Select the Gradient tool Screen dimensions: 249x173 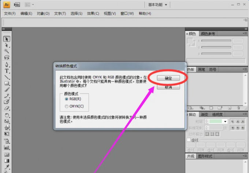[7, 161]
